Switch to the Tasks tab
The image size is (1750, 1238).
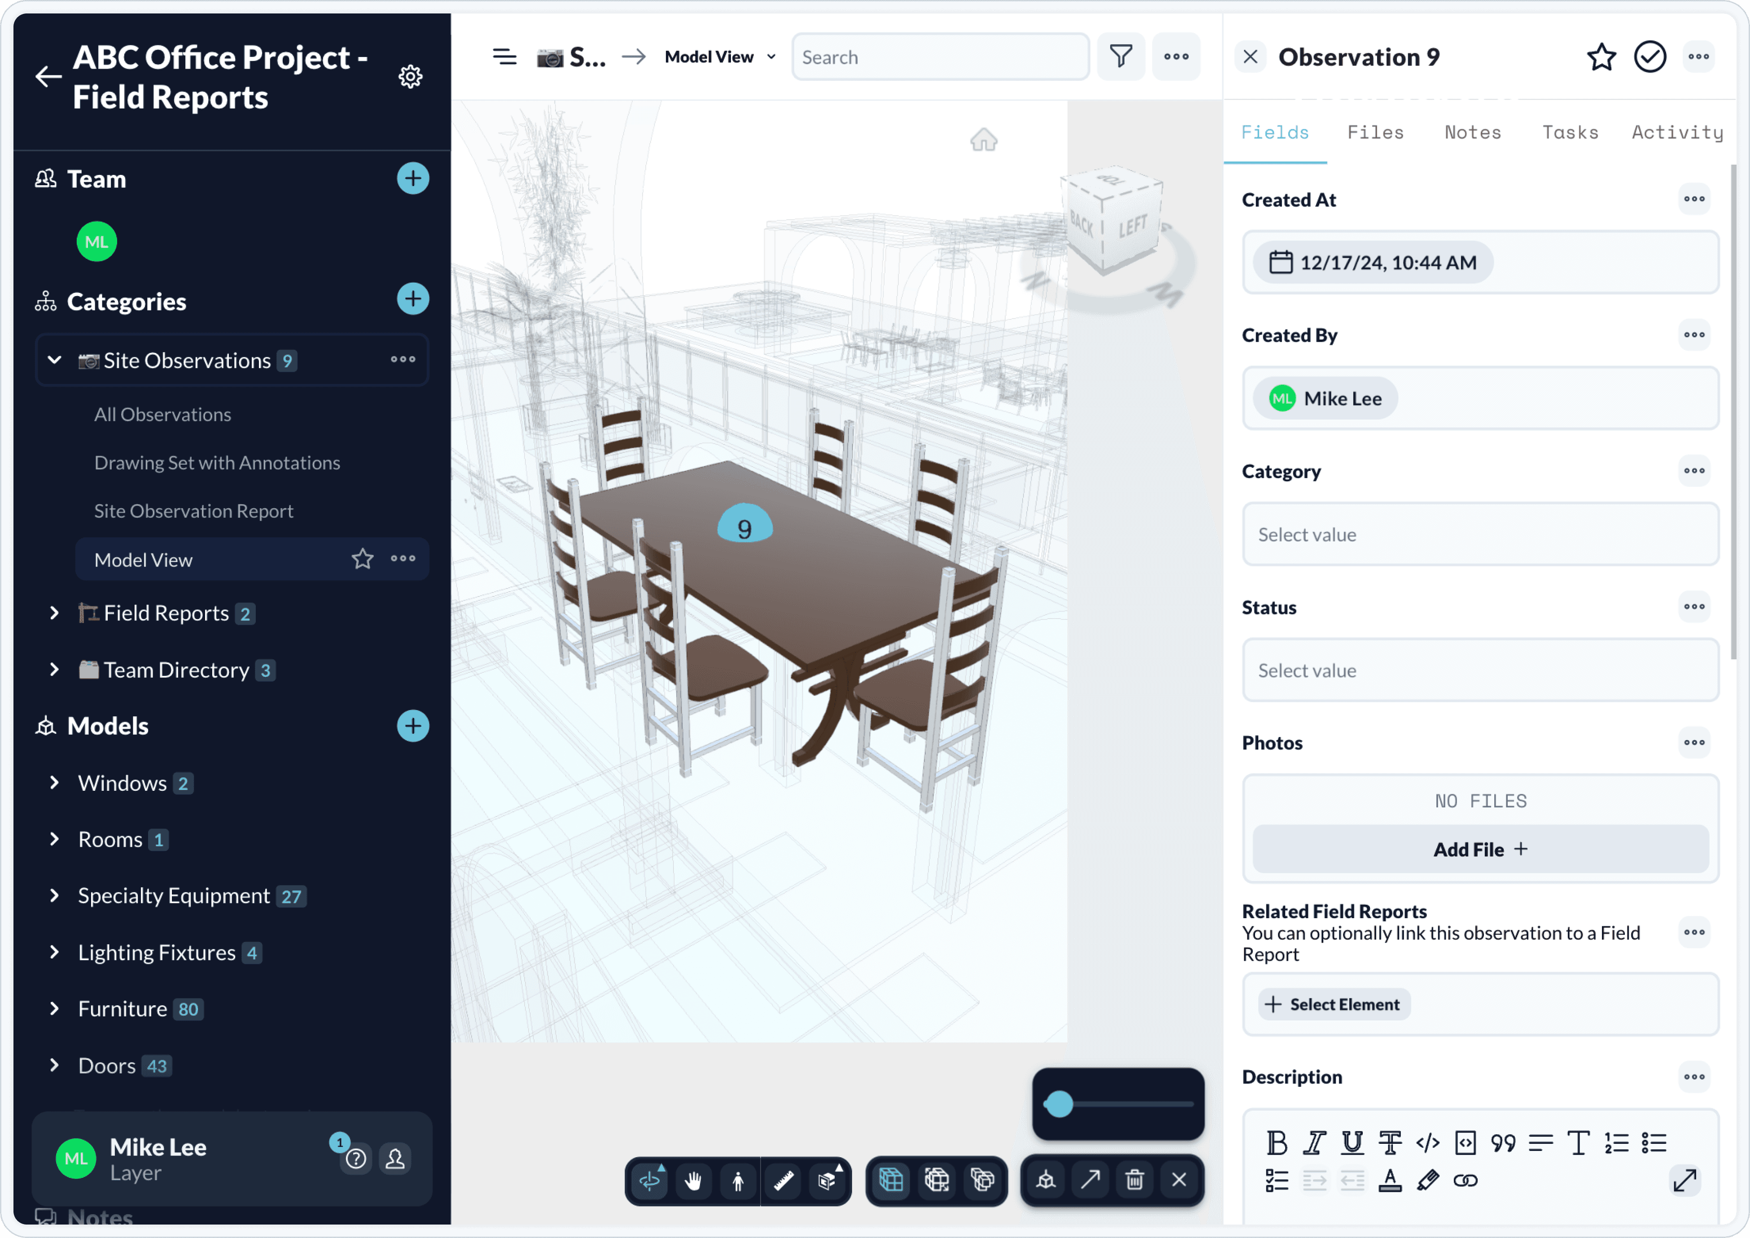(1570, 132)
